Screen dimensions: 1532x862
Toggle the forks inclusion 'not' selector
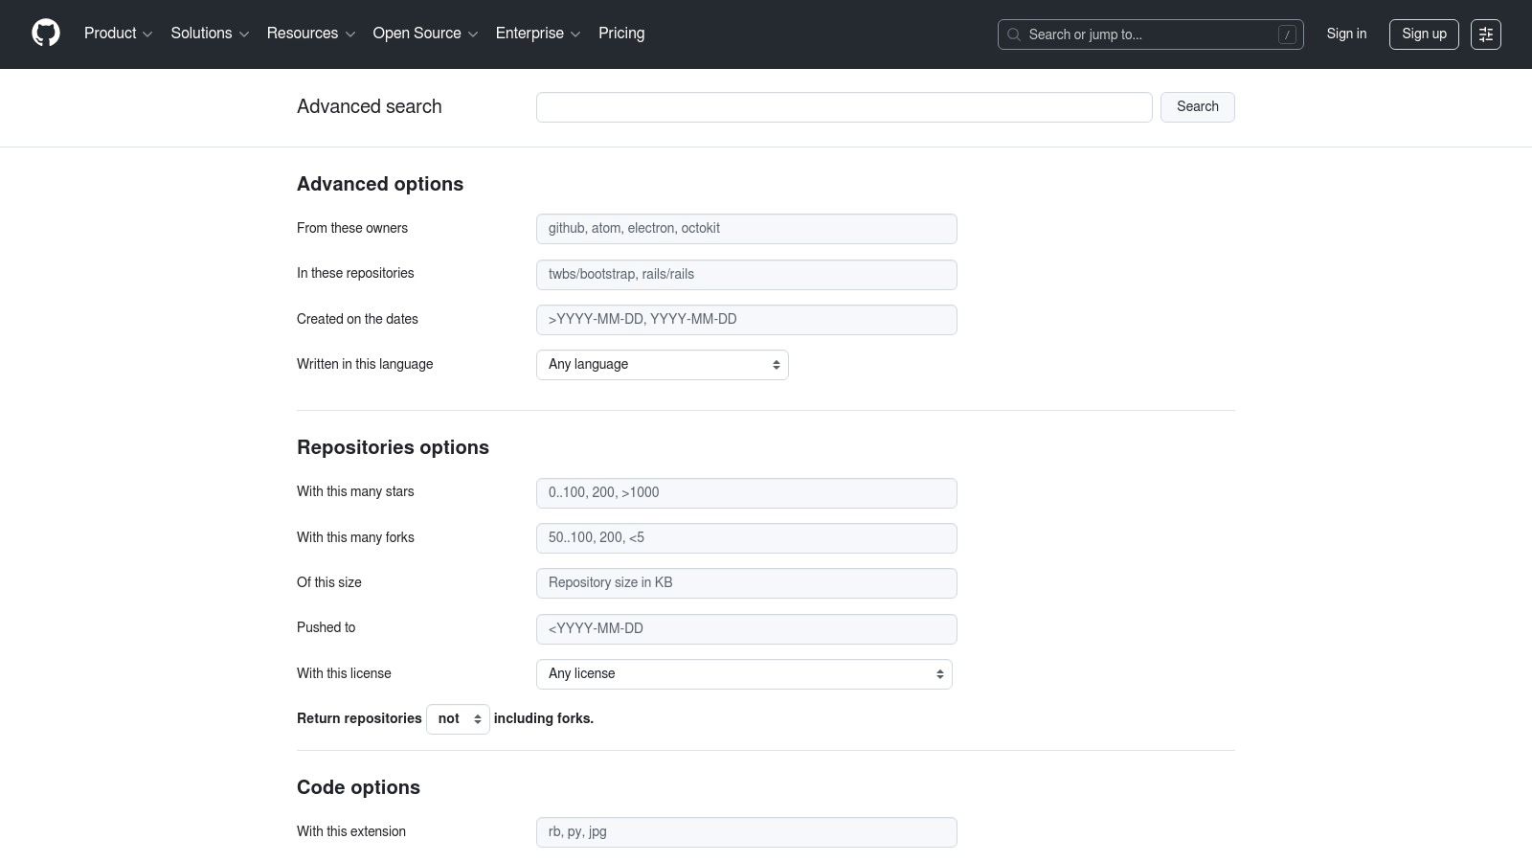click(458, 719)
